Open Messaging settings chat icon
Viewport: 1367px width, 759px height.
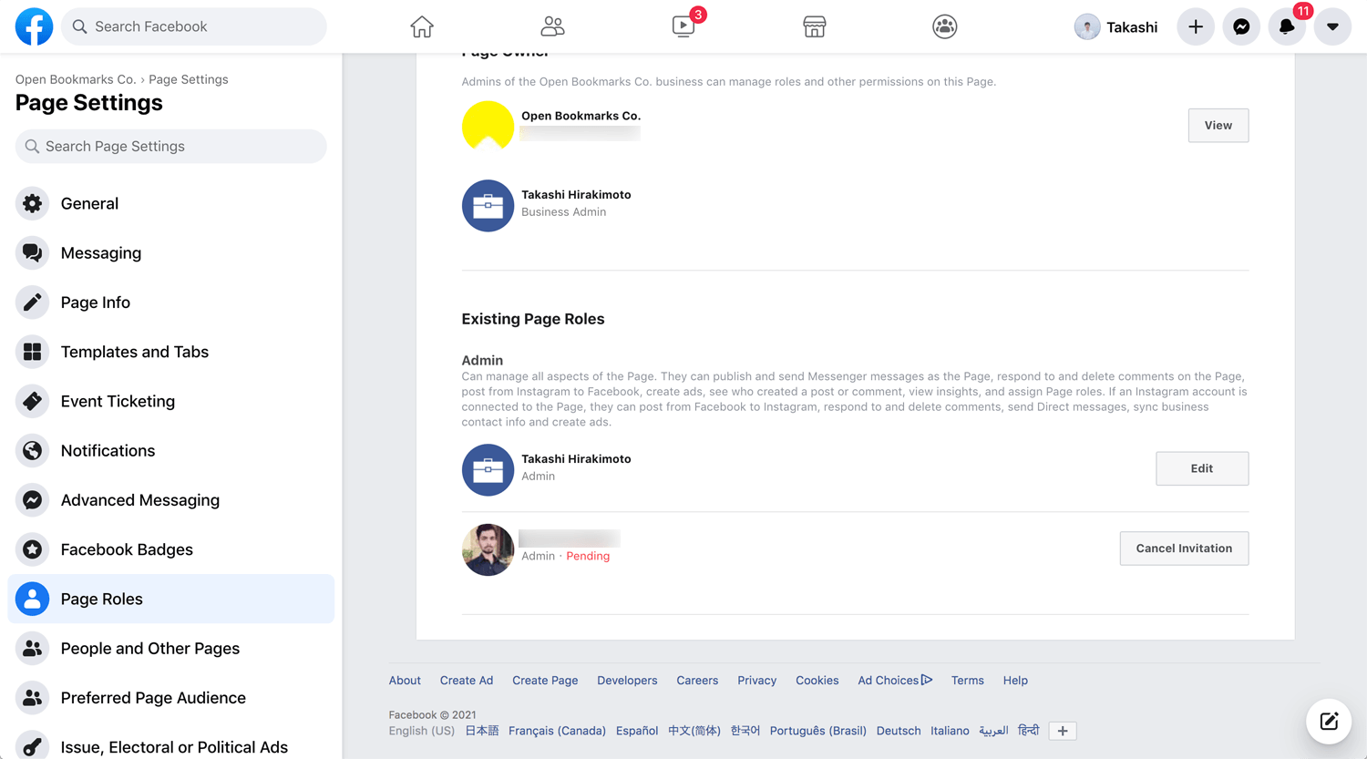click(x=32, y=252)
